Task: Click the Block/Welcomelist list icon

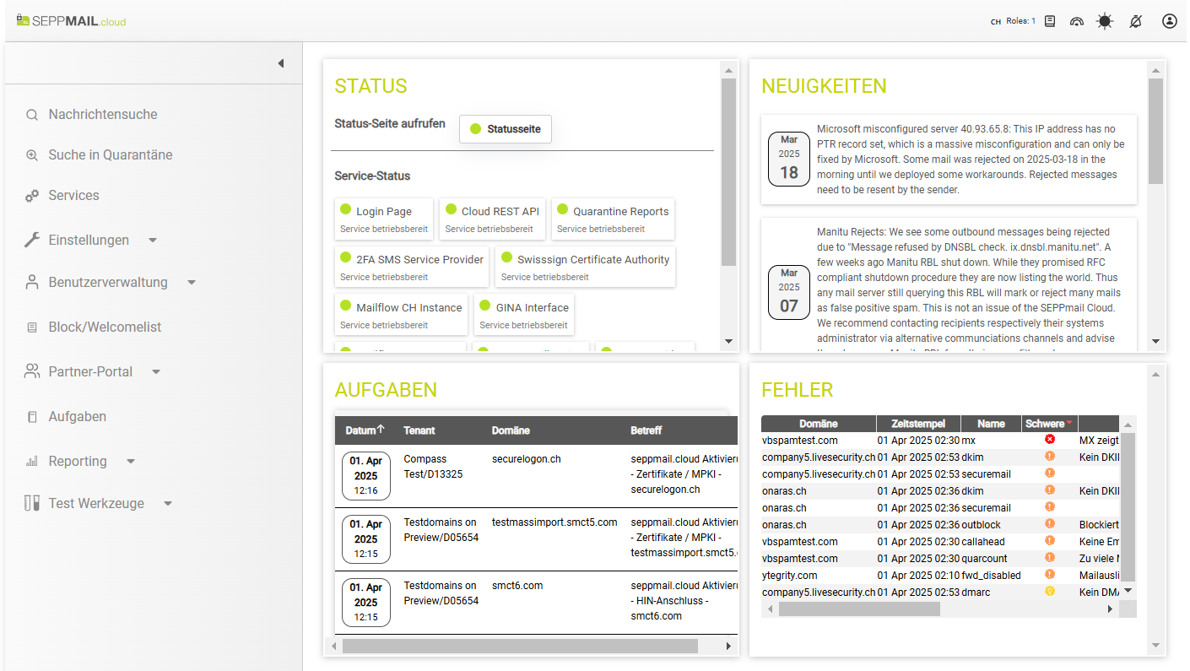Action: tap(32, 327)
